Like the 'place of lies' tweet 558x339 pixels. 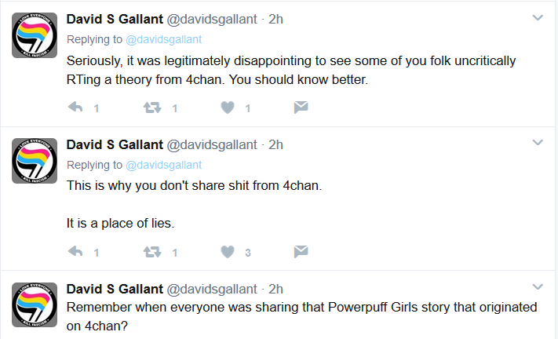tap(228, 252)
